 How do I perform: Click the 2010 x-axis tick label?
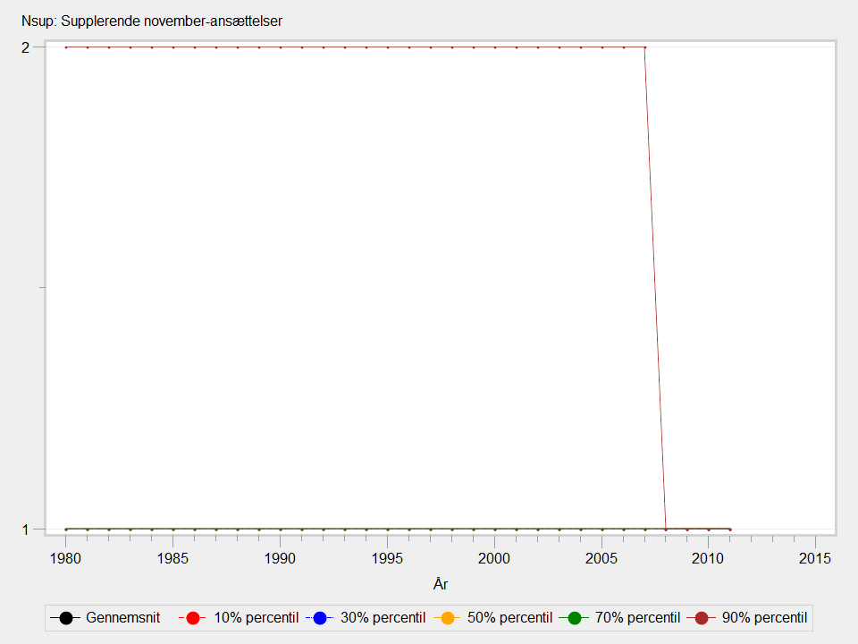tap(708, 559)
